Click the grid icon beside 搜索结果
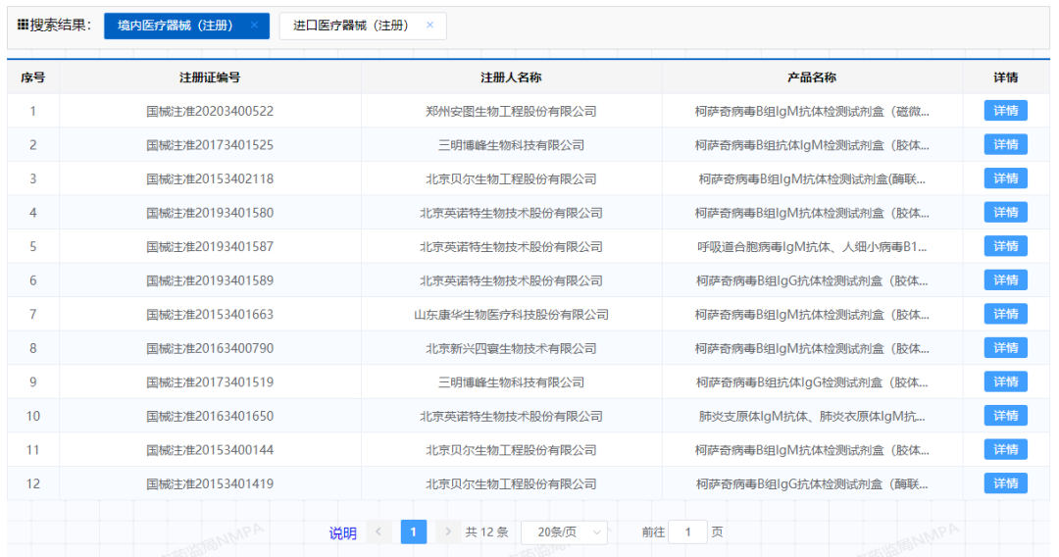 (x=23, y=25)
